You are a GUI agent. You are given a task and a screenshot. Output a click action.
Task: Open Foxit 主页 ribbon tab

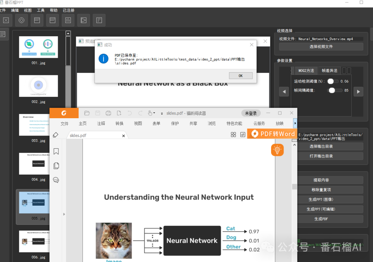click(x=83, y=123)
